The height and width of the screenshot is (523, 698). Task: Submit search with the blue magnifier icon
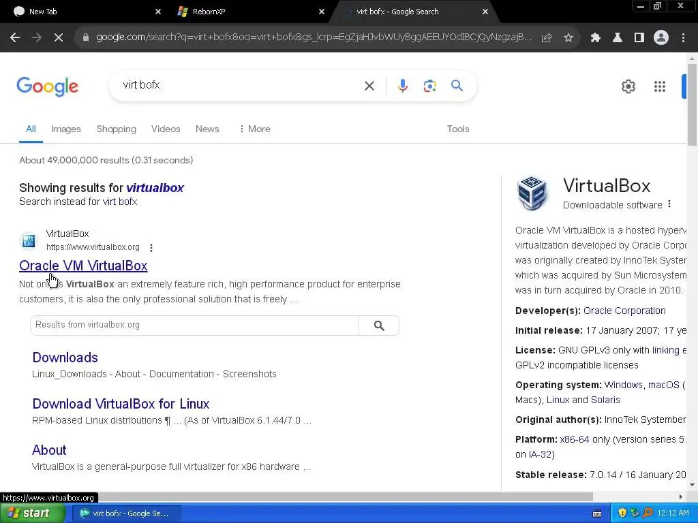(x=457, y=85)
